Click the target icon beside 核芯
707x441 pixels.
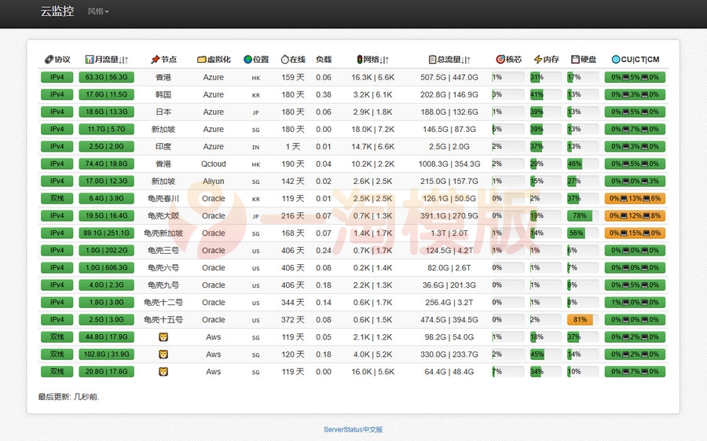(500, 59)
